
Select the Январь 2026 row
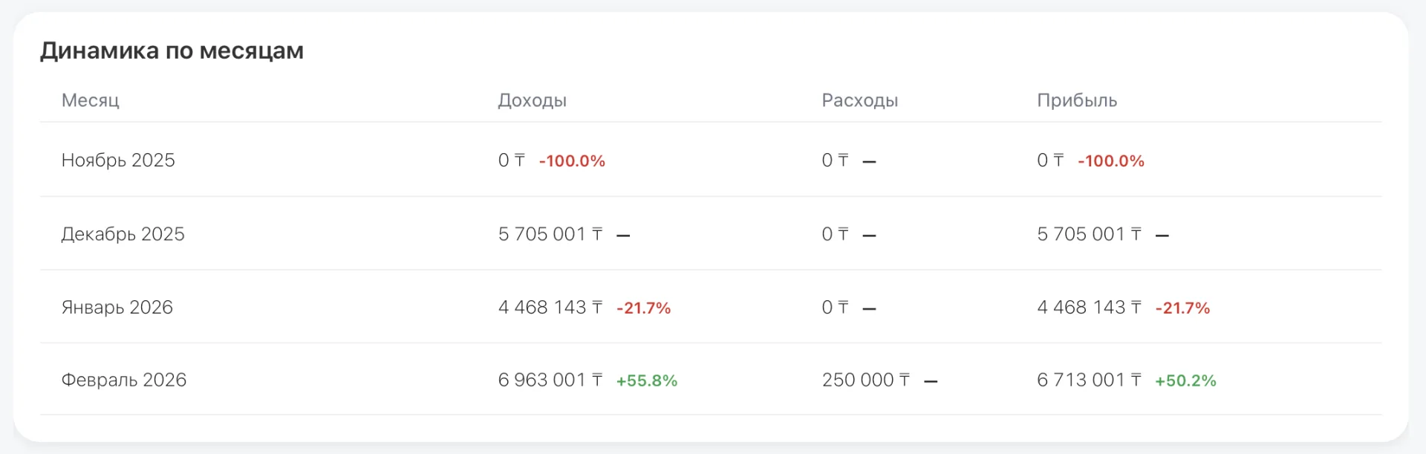point(711,306)
